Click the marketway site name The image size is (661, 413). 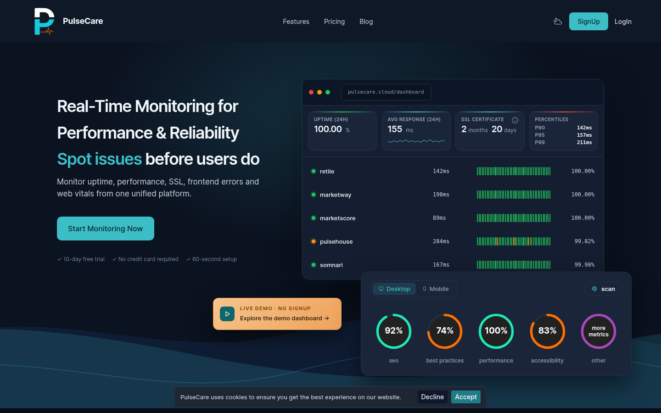[336, 195]
